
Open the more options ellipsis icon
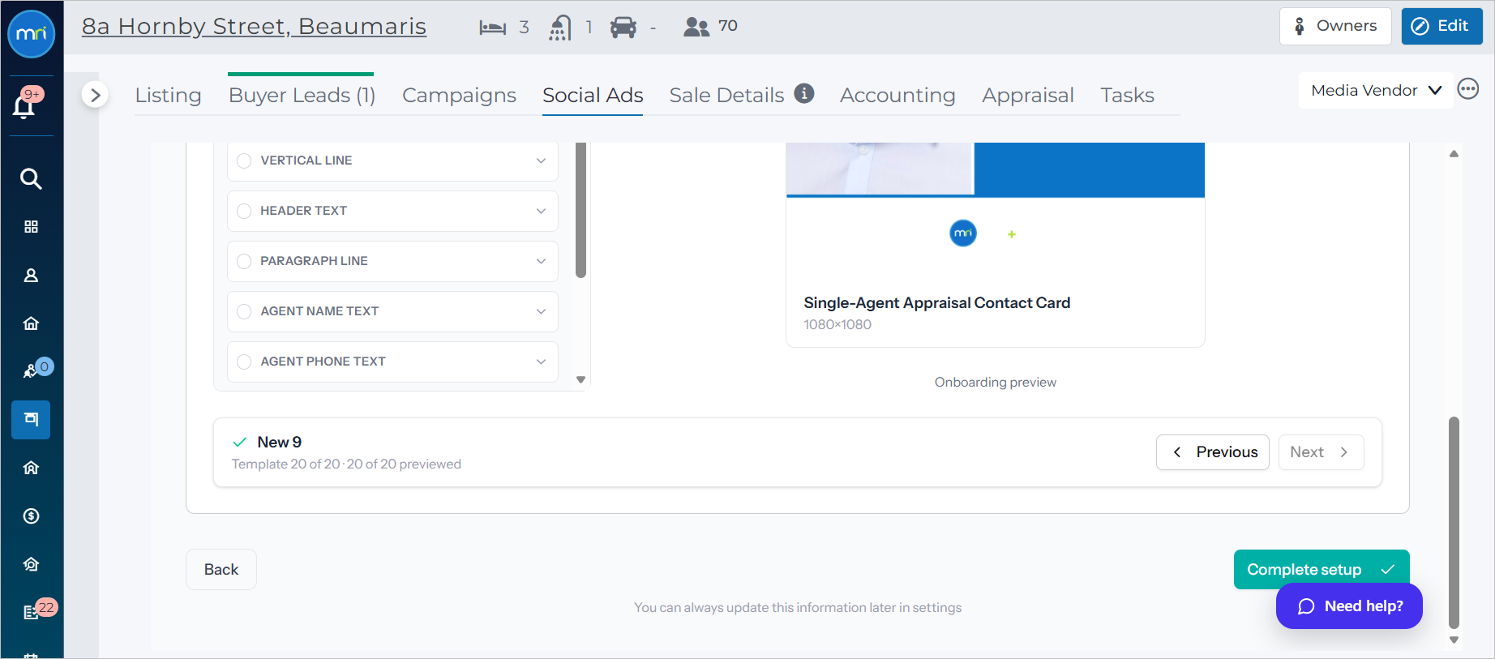click(x=1468, y=89)
